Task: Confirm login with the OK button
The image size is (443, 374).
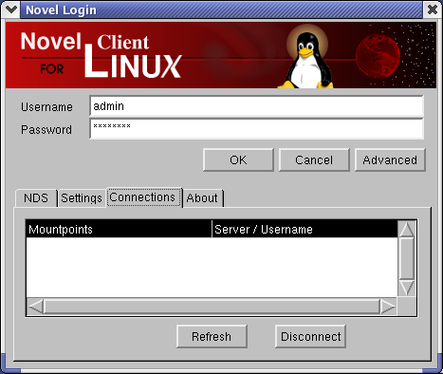Action: [238, 159]
